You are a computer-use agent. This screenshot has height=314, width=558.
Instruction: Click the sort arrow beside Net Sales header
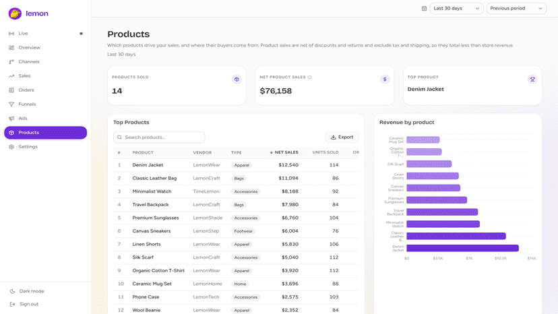pyautogui.click(x=271, y=152)
